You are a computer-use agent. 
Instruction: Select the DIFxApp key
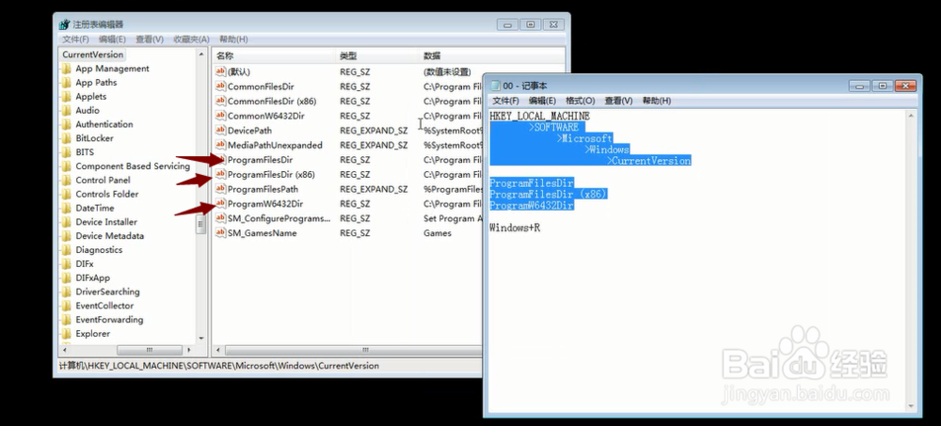point(93,277)
